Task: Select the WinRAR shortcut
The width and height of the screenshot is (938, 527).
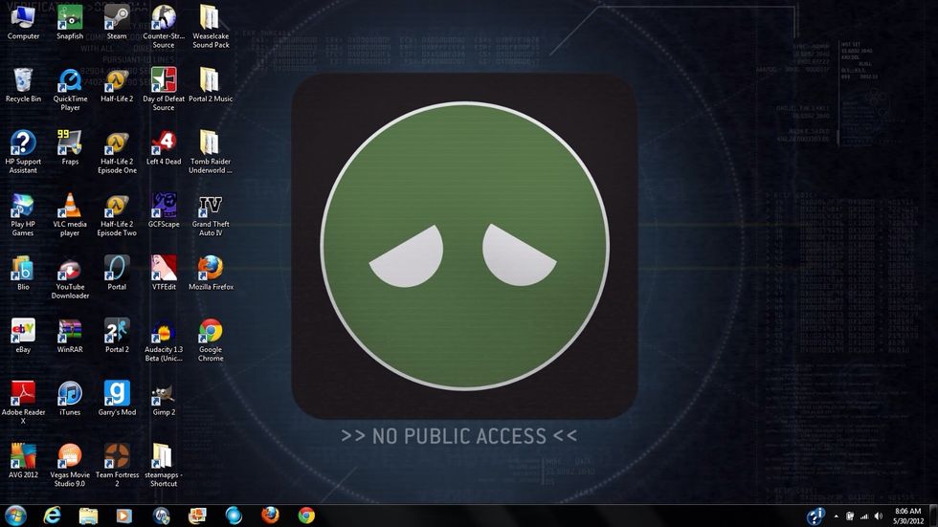Action: coord(70,336)
